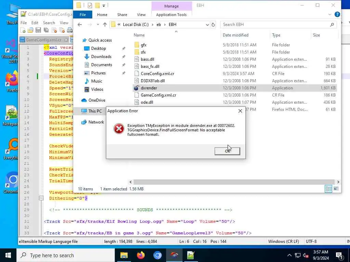
Task: Click the Search EBH input field
Action: tap(276, 25)
